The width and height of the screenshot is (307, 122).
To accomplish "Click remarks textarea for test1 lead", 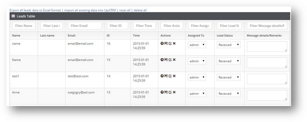I will pos(267,79).
